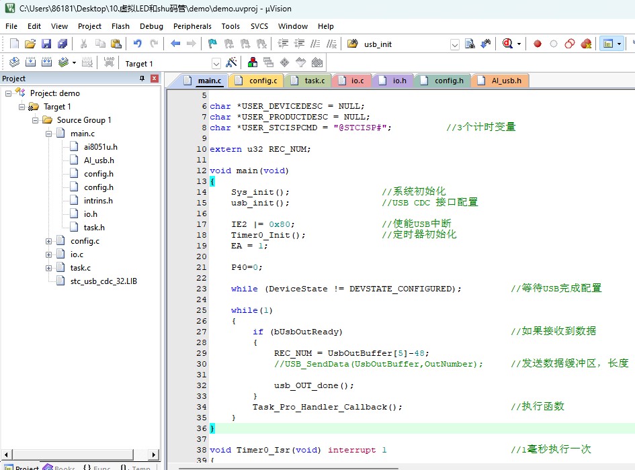Screen dimensions: 635x470
Task: Undo the last edit
Action: [x=138, y=44]
